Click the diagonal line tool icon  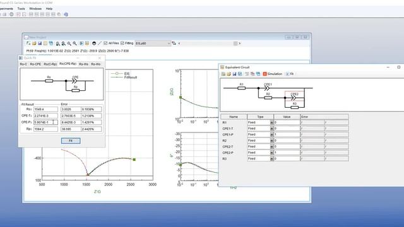point(100,44)
